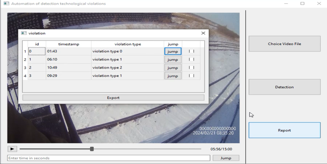Jump to the violation at 10:49
Image resolution: width=327 pixels, height=164 pixels.
coord(173,68)
